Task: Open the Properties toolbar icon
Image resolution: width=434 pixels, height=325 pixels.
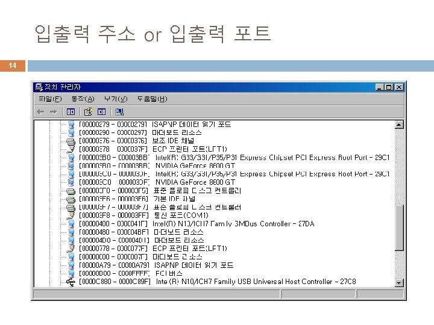Action: (x=88, y=112)
